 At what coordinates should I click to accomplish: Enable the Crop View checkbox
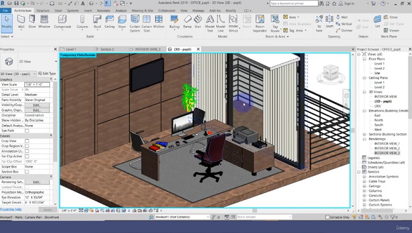pyautogui.click(x=27, y=141)
